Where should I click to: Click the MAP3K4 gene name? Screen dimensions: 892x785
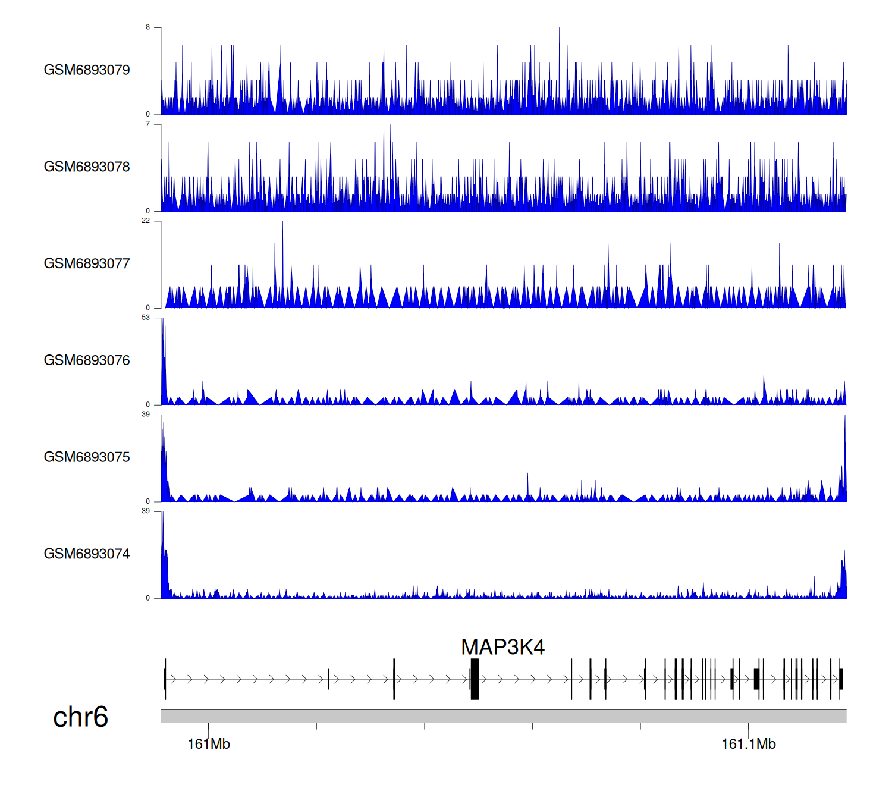pos(502,648)
